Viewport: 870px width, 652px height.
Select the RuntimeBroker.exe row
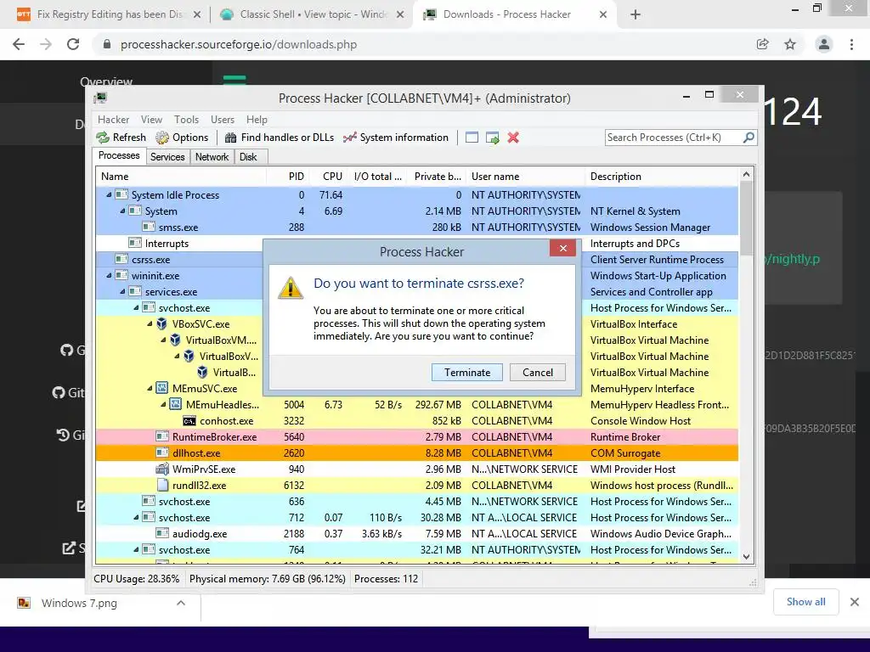(x=417, y=437)
